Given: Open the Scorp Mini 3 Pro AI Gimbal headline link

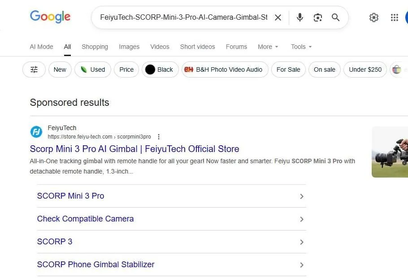Looking at the screenshot, I should pyautogui.click(x=135, y=149).
